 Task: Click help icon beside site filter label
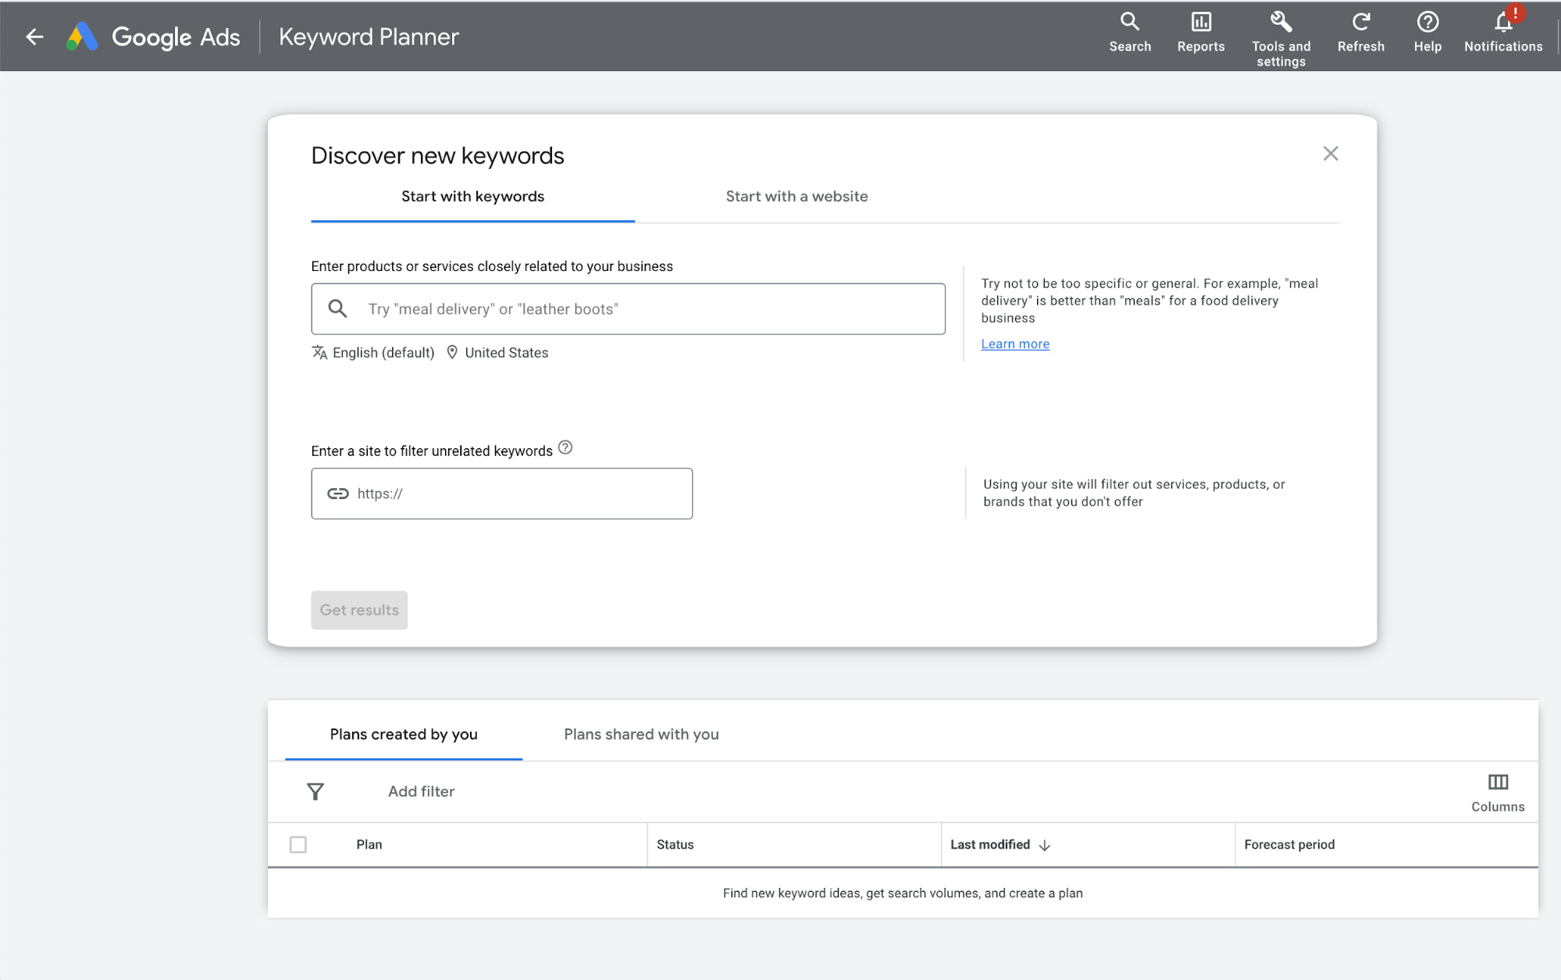click(x=565, y=447)
